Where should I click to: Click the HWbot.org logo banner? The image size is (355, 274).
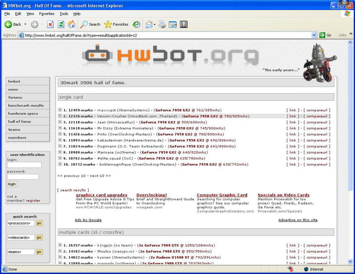(170, 55)
